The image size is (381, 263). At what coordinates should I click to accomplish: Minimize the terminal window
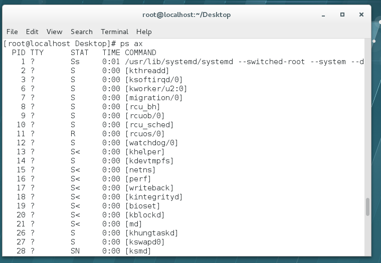[323, 15]
